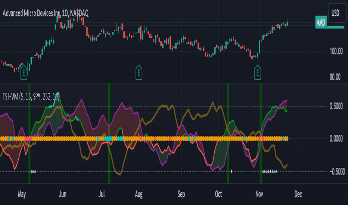Click the white triangle markers in May
Viewport: 348px width, 205px height.
(33, 171)
